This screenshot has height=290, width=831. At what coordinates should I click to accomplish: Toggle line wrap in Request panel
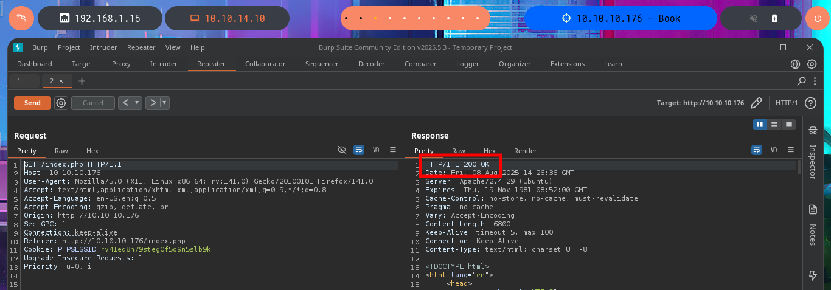(x=359, y=150)
